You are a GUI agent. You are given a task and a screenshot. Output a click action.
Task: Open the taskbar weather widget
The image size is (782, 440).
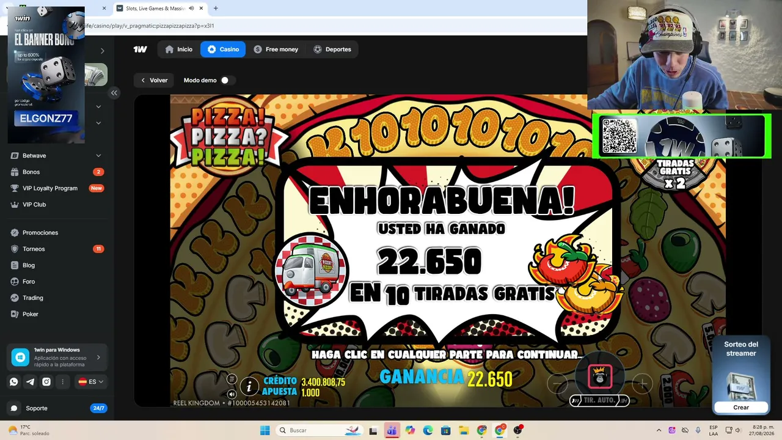tap(28, 430)
